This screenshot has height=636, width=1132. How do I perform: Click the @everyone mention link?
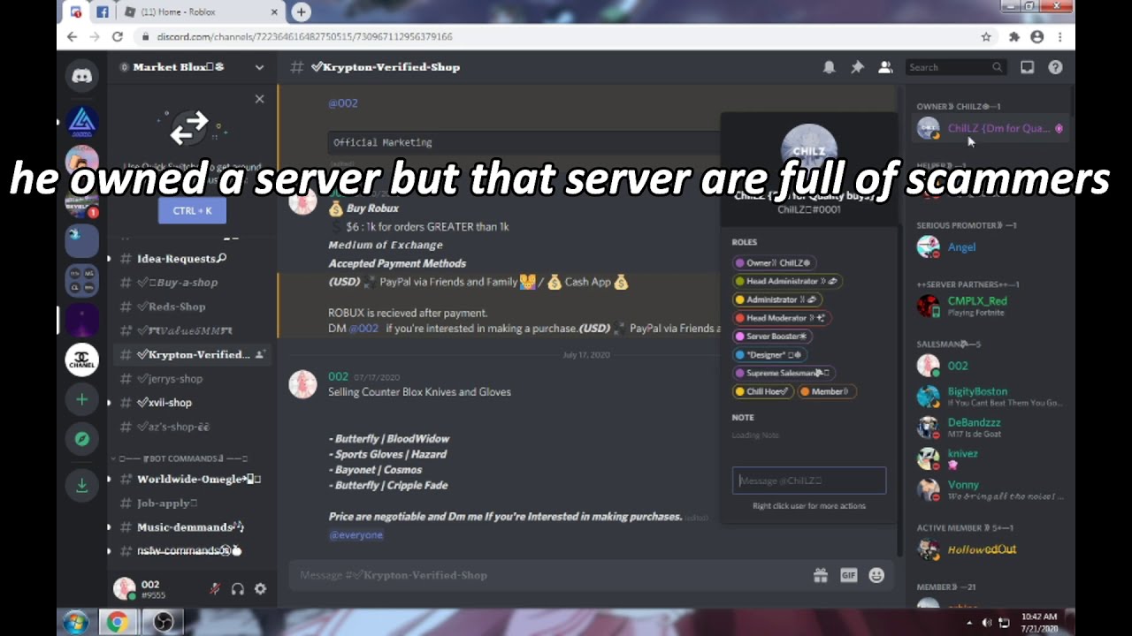click(356, 535)
